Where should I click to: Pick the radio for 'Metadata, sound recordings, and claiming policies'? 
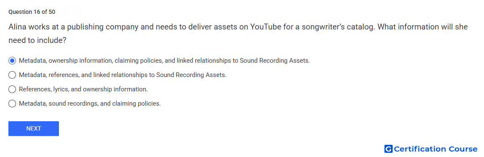coord(12,103)
